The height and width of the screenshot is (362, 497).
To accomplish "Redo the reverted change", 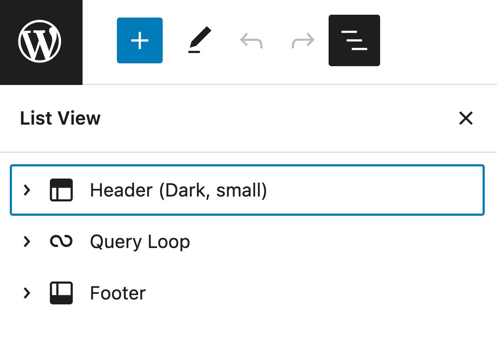I will click(303, 40).
